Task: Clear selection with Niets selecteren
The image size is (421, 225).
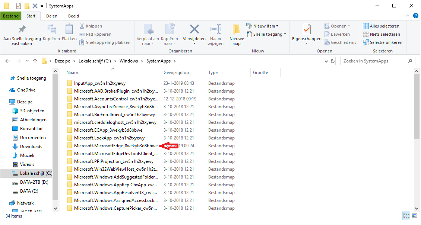Action: point(382,34)
